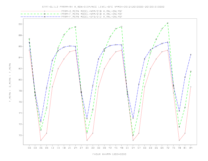
Task: Select the red O_MEAN NAM/218 legend label
Action: [x=92, y=11]
